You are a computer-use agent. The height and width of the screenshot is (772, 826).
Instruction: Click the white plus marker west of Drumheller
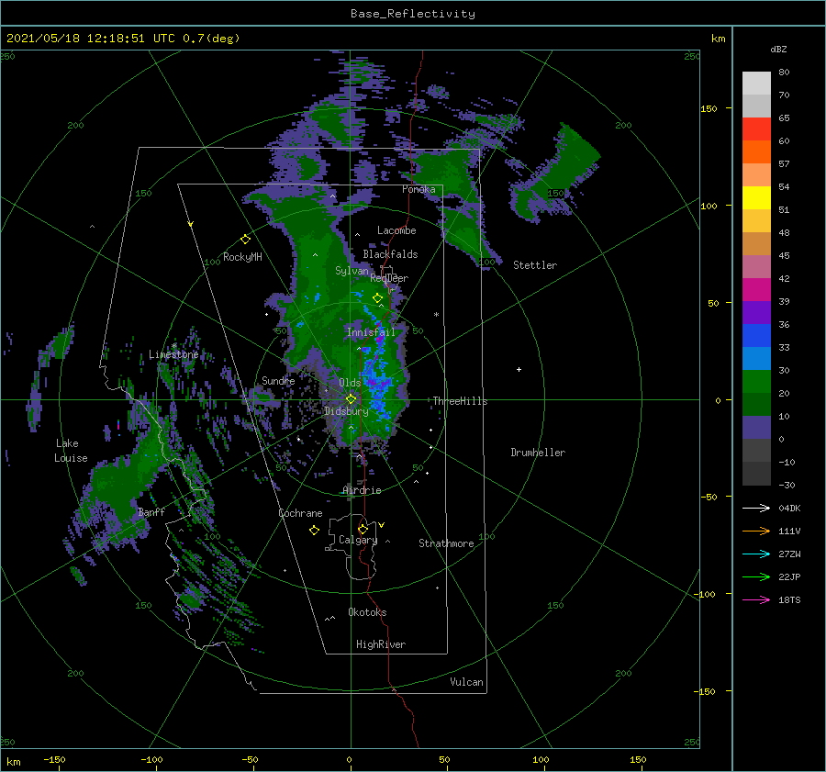click(519, 369)
